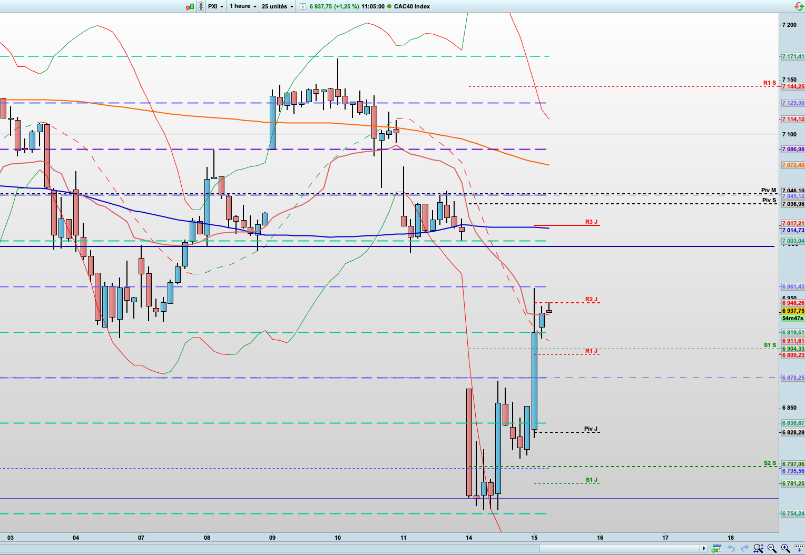805x555 pixels.
Task: Click the 6 919,61 price axis label
Action: [x=793, y=332]
